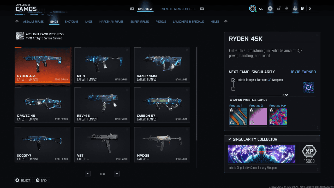Open the hamburger menu icon in header

(270, 9)
